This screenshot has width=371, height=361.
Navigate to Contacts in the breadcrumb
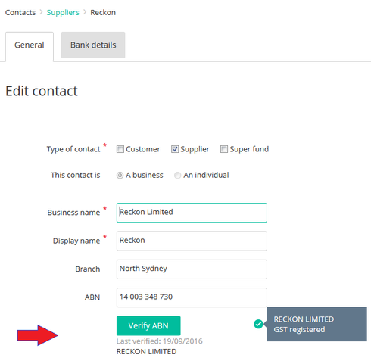tap(20, 12)
